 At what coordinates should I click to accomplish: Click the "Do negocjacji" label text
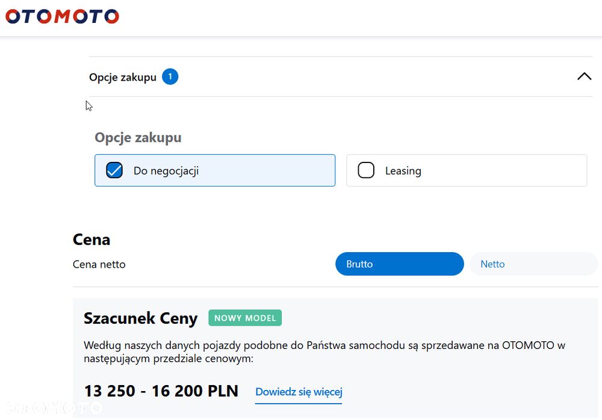tap(166, 171)
